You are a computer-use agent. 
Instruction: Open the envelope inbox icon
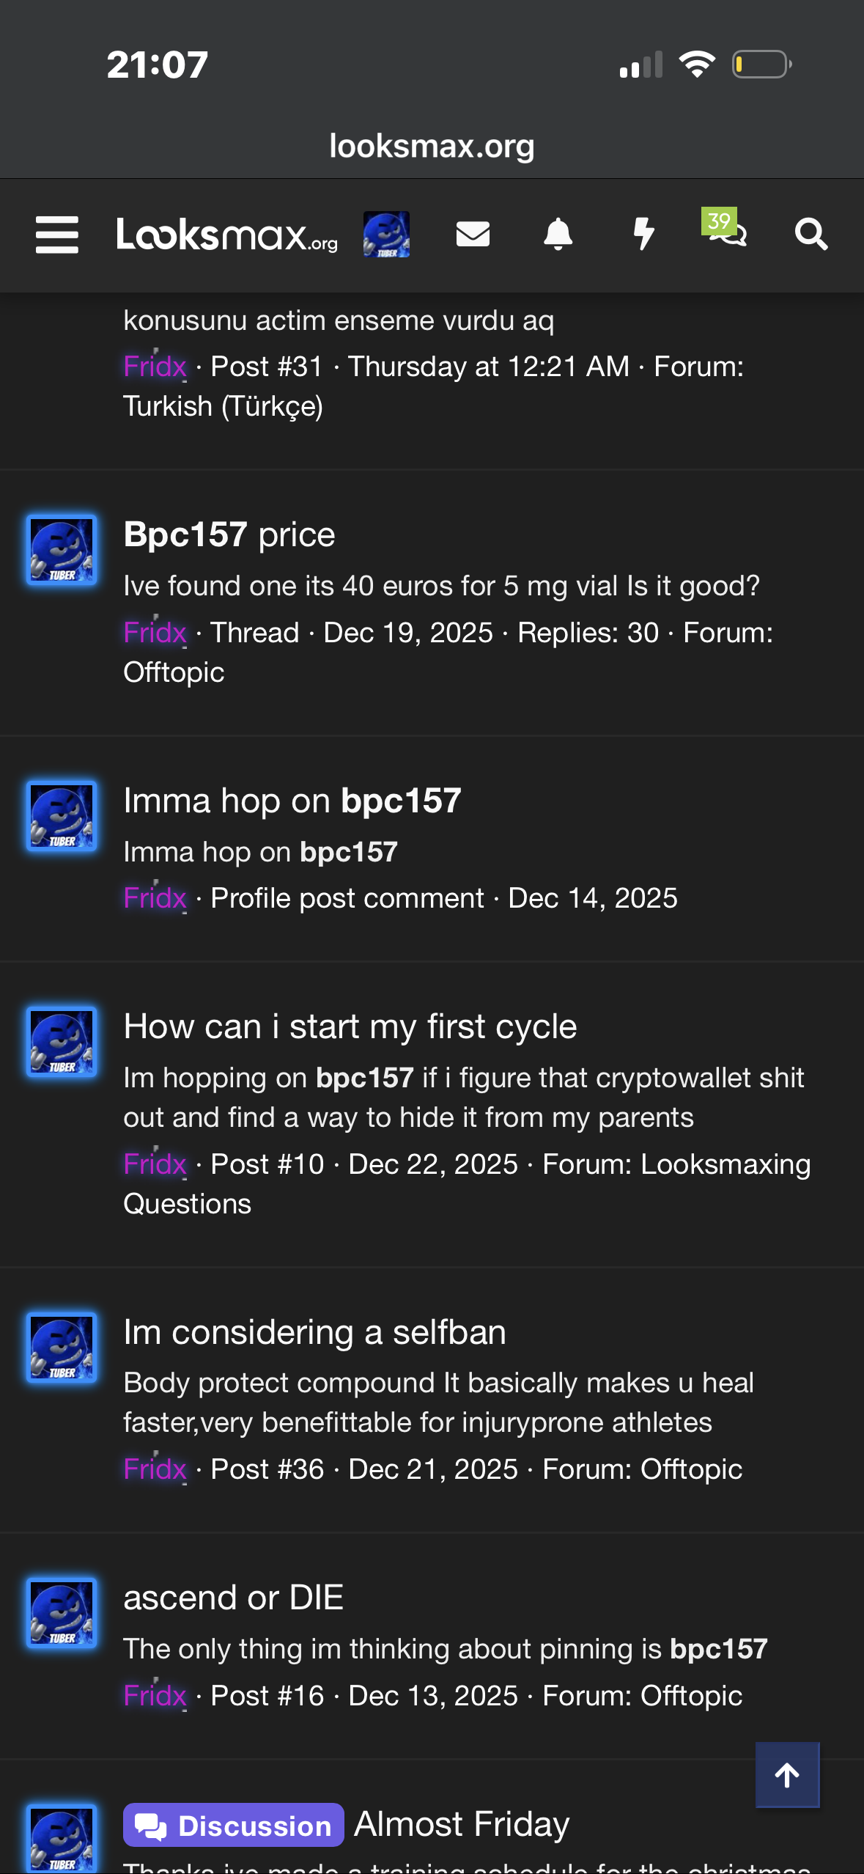pyautogui.click(x=473, y=235)
